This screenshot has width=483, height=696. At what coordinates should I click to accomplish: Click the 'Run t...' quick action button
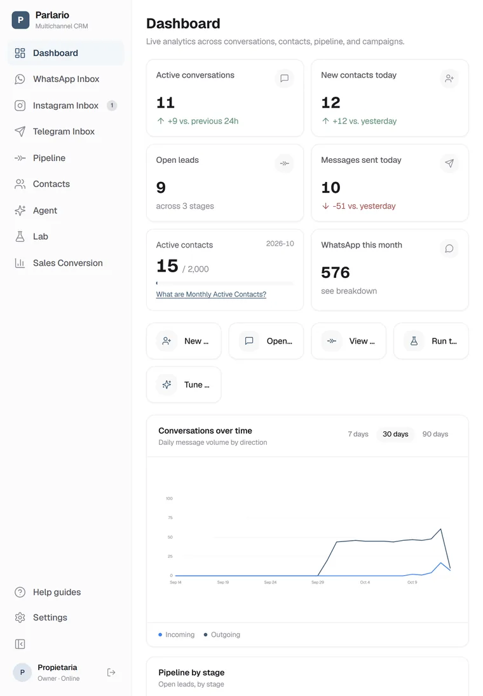pyautogui.click(x=431, y=341)
